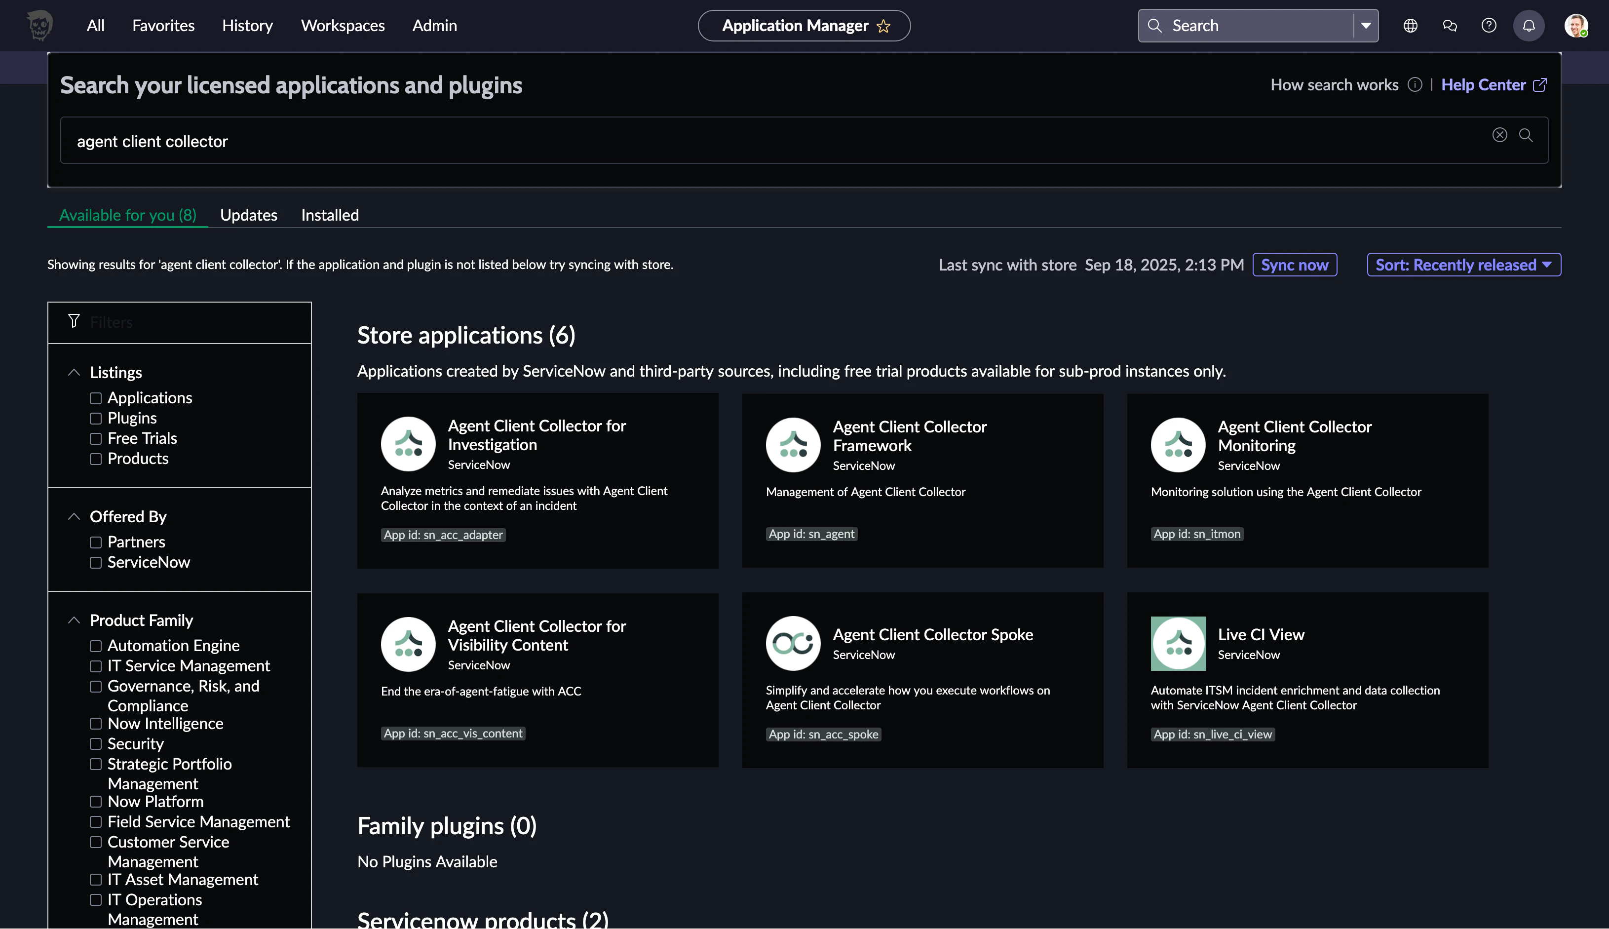This screenshot has height=929, width=1609.
Task: Open the Admin menu
Action: tap(434, 26)
